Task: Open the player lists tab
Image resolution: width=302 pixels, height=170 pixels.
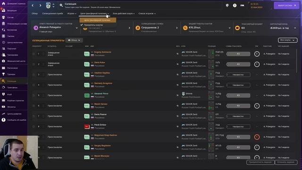Action: (x=147, y=14)
